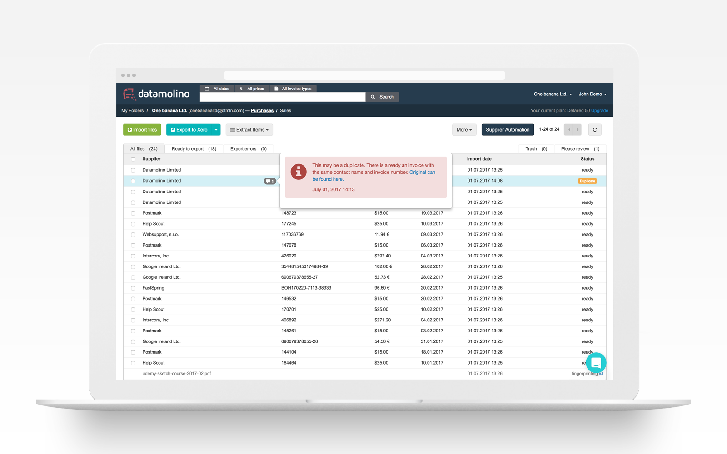Image resolution: width=727 pixels, height=454 pixels.
Task: Click the datamolino logo
Action: coord(156,94)
